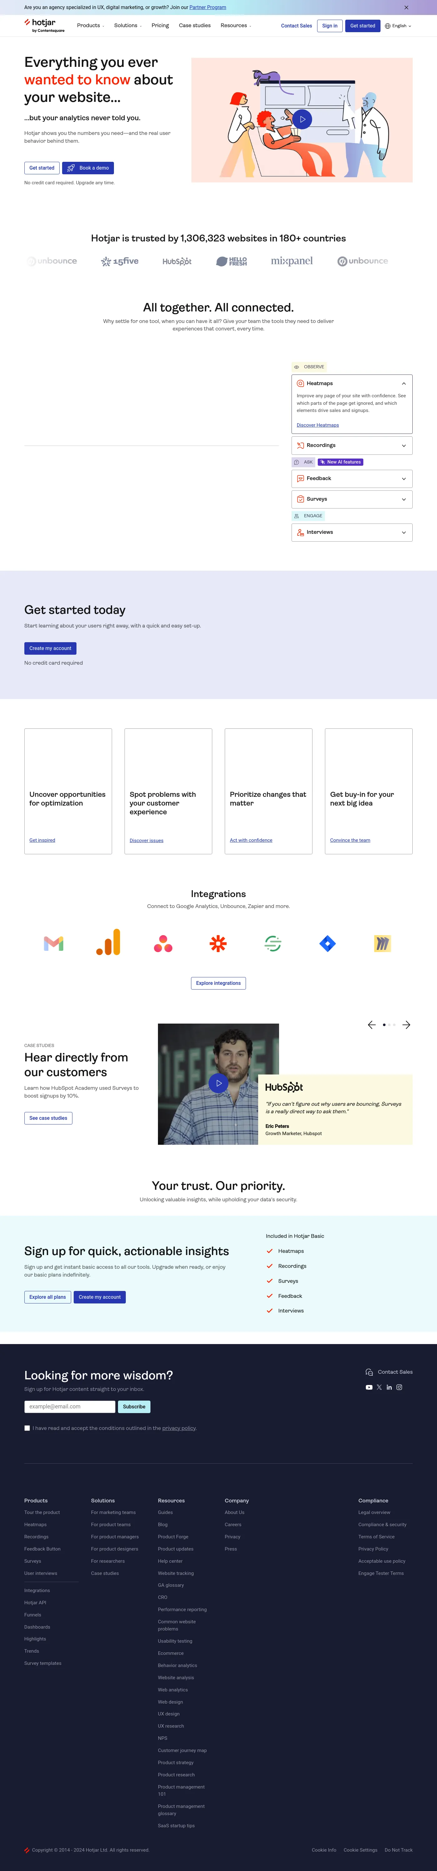The image size is (437, 1871).
Task: Click the Jira integration icon
Action: coord(327,944)
